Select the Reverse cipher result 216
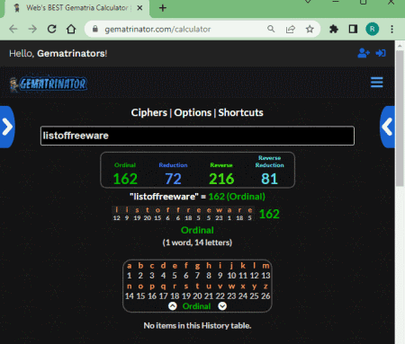 221,179
